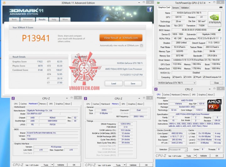Click the BIOS save chip icon in GPU-Z
The height and width of the screenshot is (167, 226).
click(219, 30)
